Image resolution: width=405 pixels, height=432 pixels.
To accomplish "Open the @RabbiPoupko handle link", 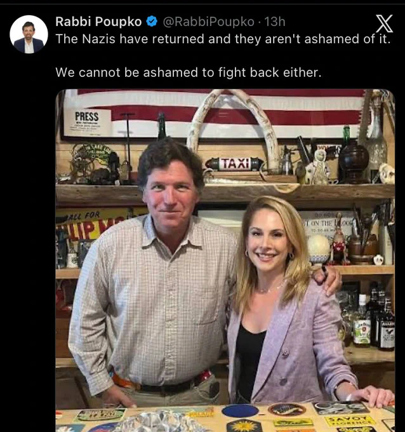I will 208,22.
